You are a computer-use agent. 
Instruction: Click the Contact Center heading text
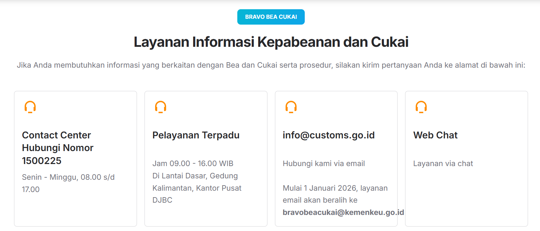pyautogui.click(x=56, y=135)
